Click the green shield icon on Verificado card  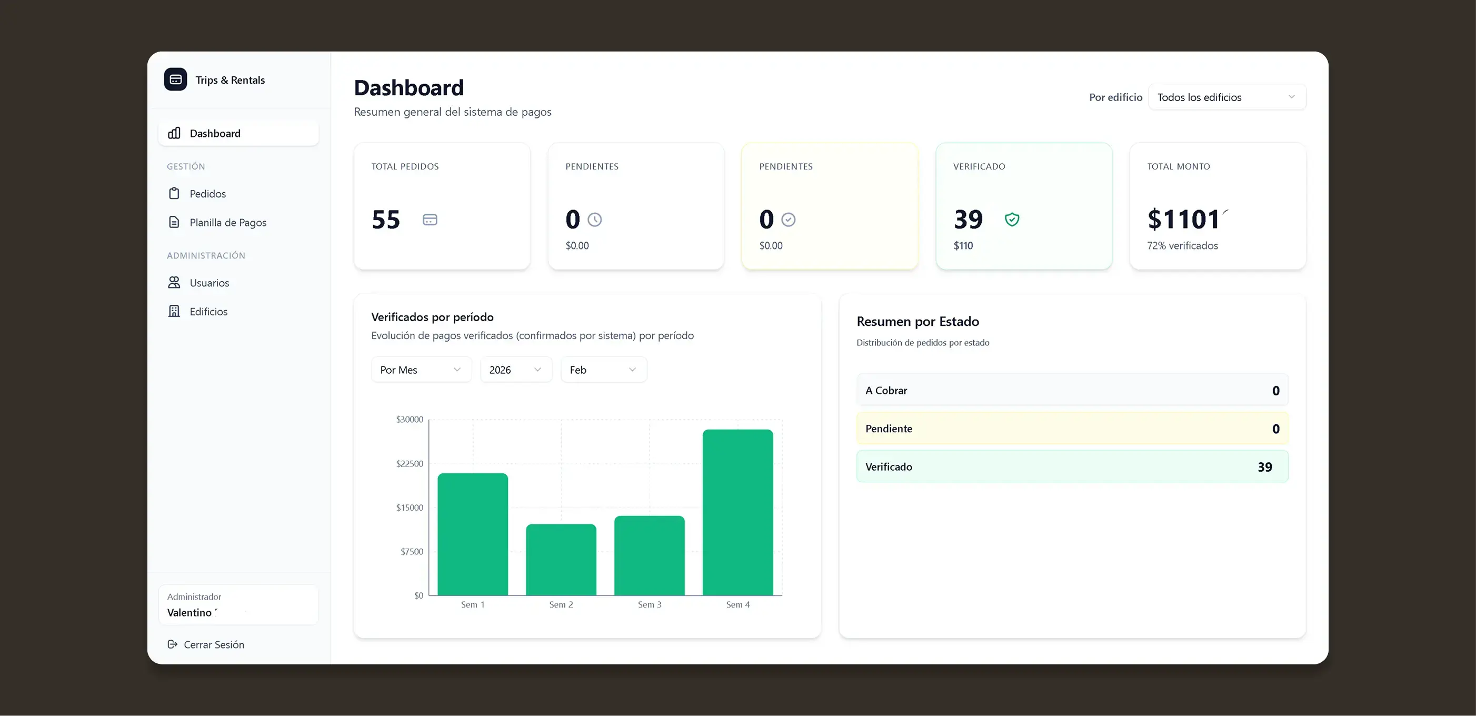(x=1012, y=220)
